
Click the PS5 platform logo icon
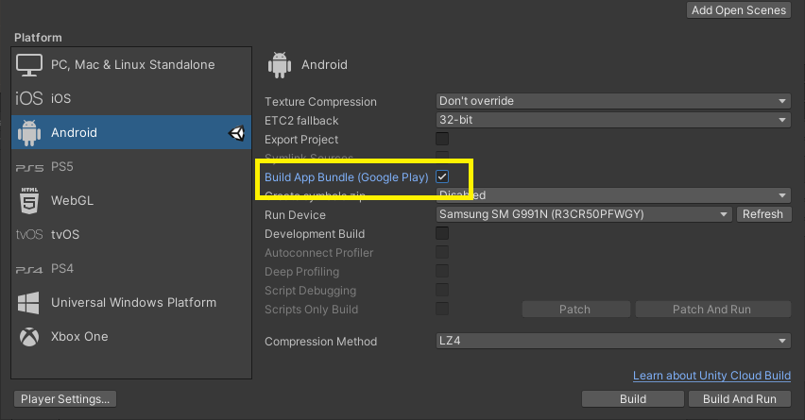click(29, 168)
